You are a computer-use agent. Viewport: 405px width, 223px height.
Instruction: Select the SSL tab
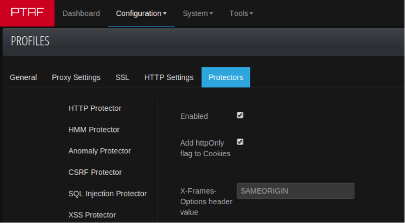(x=122, y=77)
